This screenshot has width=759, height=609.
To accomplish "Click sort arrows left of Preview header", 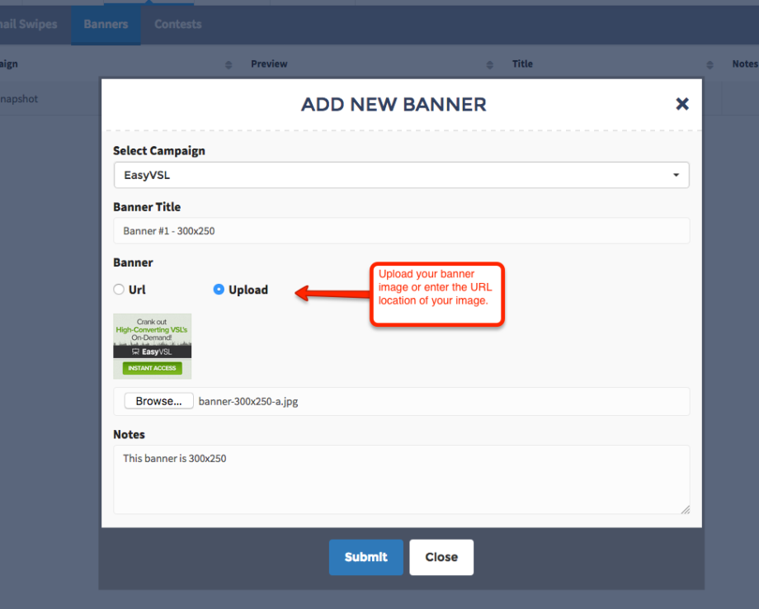I will [x=229, y=64].
